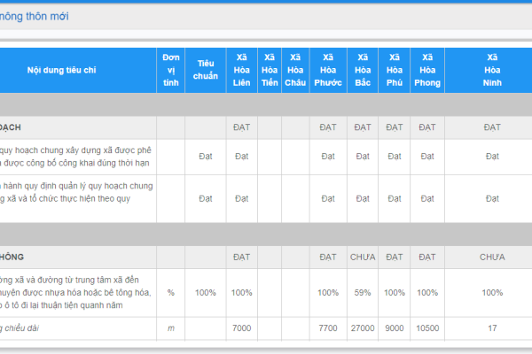Viewport: 532px width, 354px height.
Task: Click Hòa Phước 'Đạt' in 'quản lý quy hoạch' row
Action: coord(328,198)
